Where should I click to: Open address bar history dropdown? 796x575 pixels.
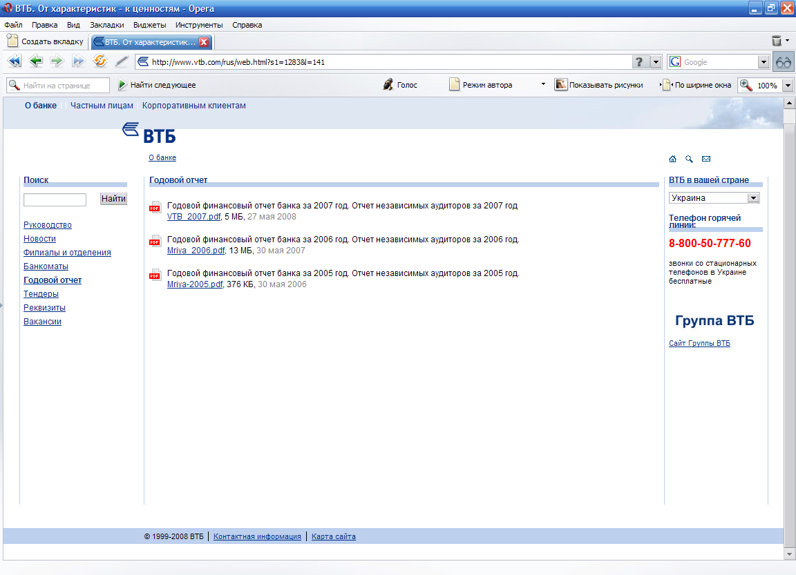[x=656, y=62]
